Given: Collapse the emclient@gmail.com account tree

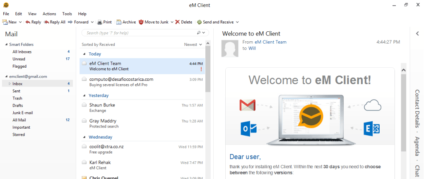Looking at the screenshot, I should 7,76.
